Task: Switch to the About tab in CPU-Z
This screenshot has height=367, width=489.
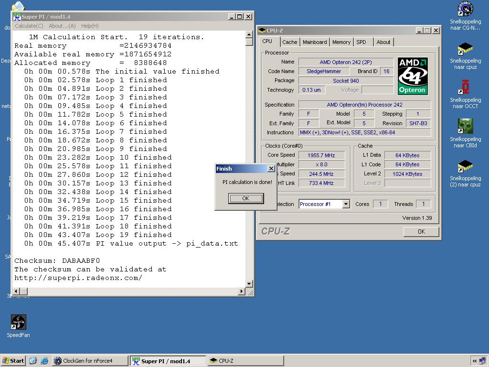Action: (x=383, y=42)
